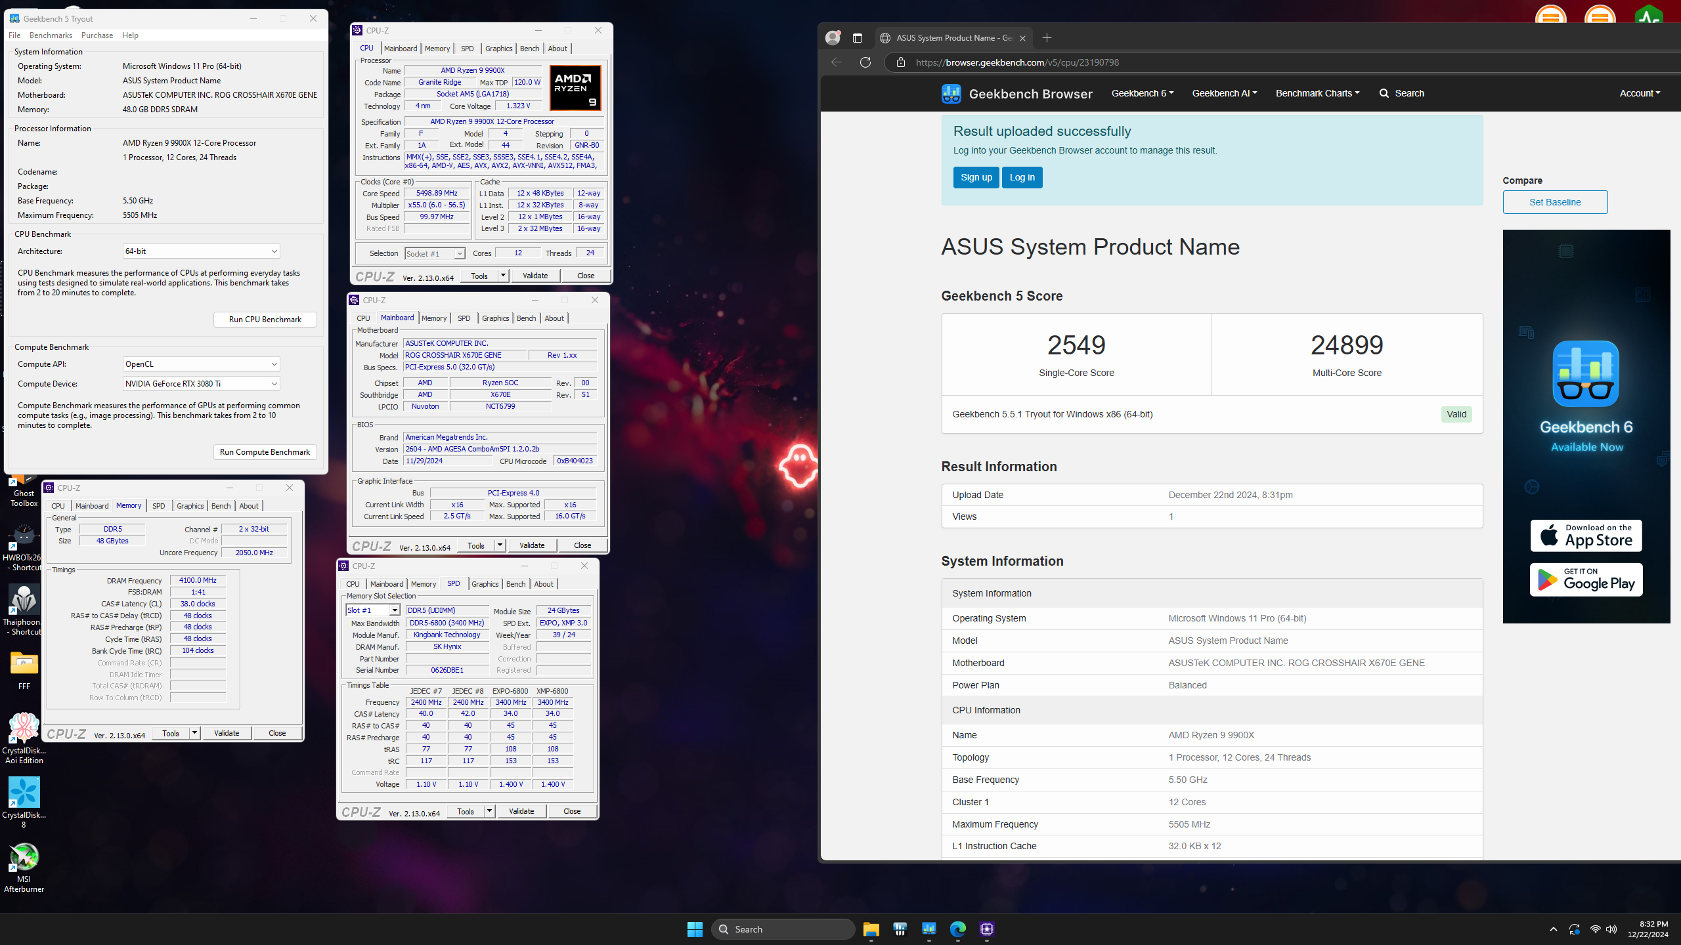The image size is (1681, 945).
Task: Click Search in Geekbench Browser nav
Action: point(1402,93)
